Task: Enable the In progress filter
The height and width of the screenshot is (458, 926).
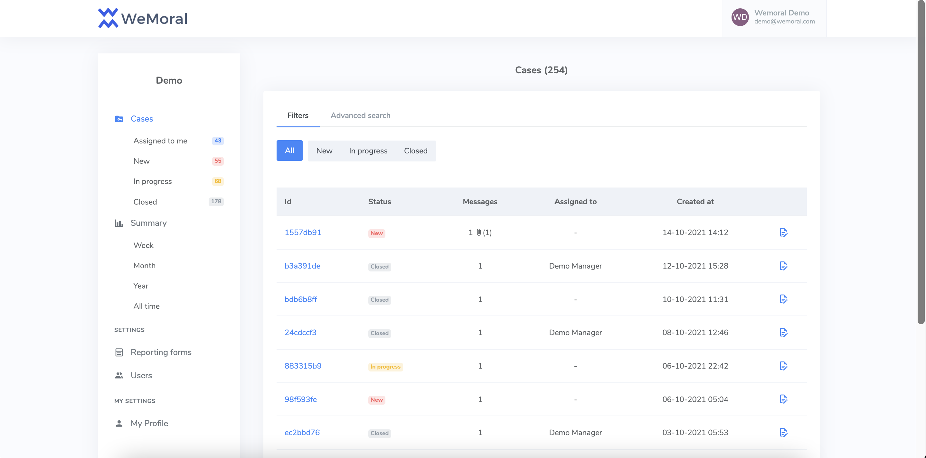Action: point(368,151)
